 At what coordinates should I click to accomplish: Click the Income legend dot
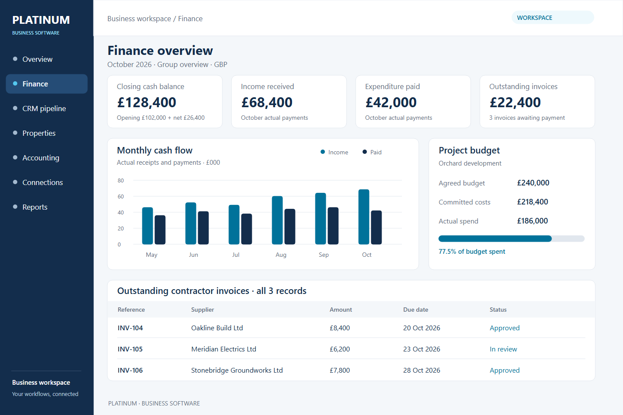click(x=323, y=152)
